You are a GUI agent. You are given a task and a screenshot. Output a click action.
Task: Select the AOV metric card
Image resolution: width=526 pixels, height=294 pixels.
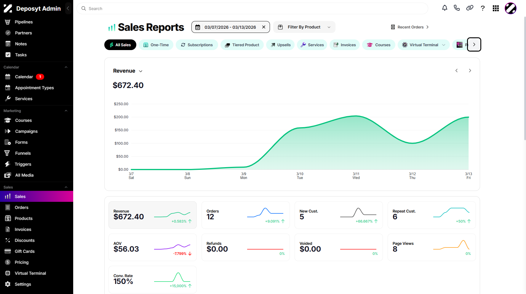(153, 247)
